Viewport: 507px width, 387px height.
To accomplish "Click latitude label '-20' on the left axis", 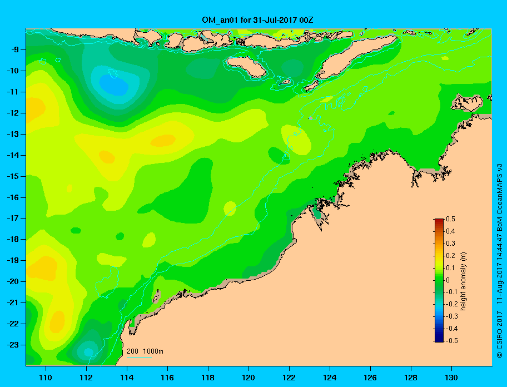I will click(x=13, y=281).
